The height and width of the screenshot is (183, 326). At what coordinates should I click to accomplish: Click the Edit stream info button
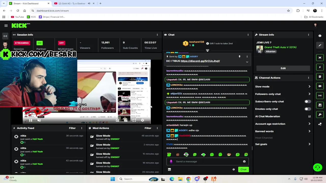[x=283, y=68]
